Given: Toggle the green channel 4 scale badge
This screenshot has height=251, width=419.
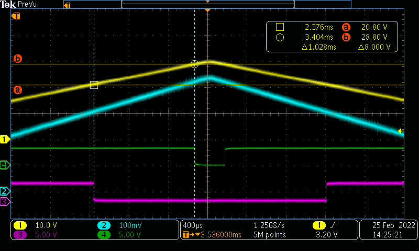Looking at the screenshot, I should (104, 234).
